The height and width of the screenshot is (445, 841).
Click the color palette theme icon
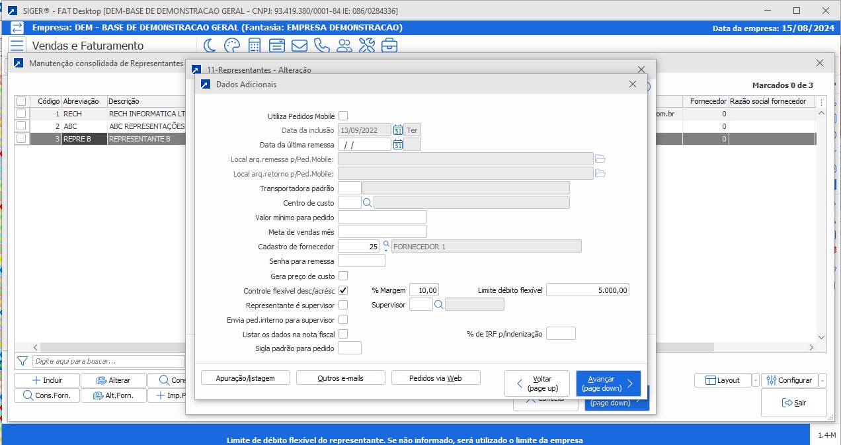231,46
